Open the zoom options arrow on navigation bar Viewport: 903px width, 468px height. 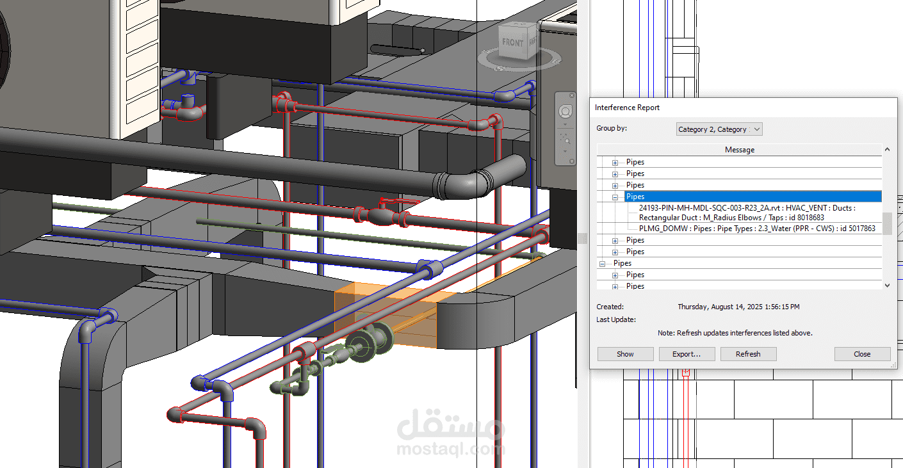tap(565, 151)
